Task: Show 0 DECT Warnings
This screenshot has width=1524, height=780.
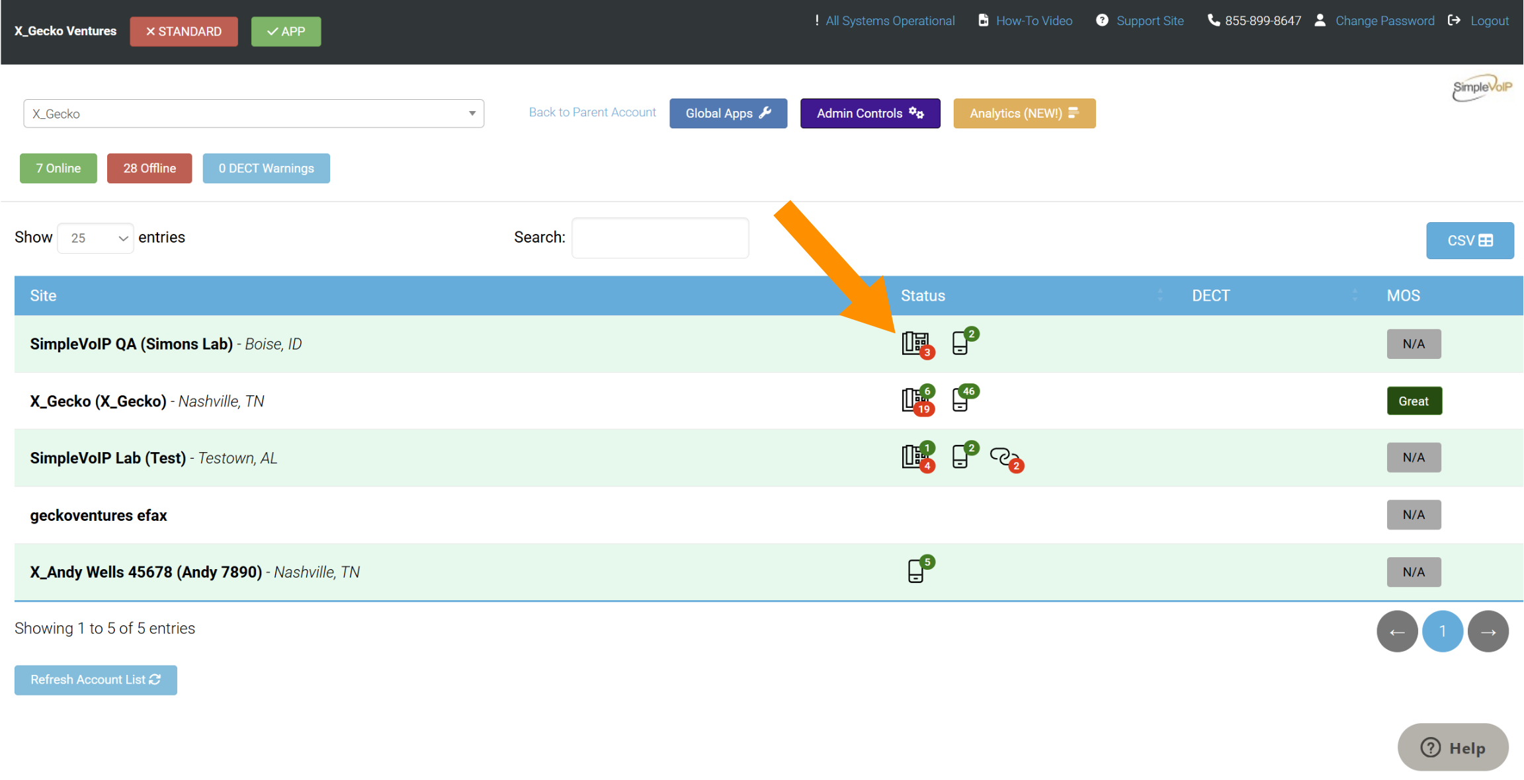Action: pyautogui.click(x=266, y=168)
